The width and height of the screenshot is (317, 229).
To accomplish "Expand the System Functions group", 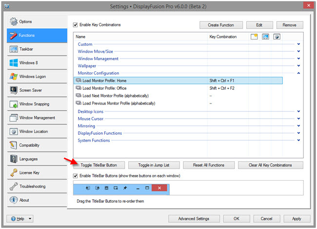I will pyautogui.click(x=298, y=140).
